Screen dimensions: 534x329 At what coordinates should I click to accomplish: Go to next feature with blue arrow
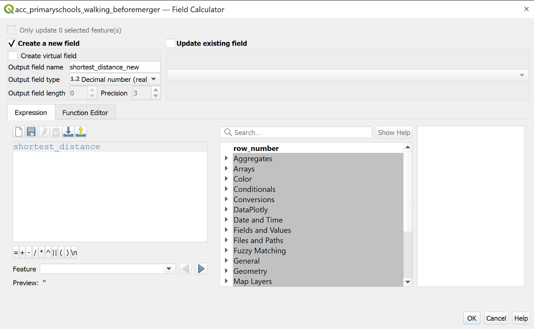coord(201,269)
